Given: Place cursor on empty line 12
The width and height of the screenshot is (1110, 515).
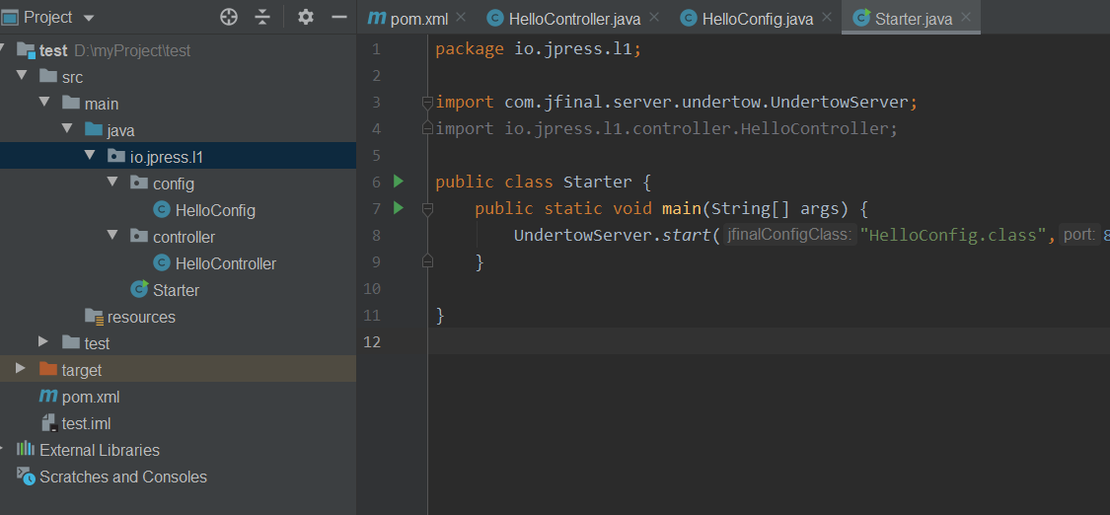Looking at the screenshot, I should pyautogui.click(x=769, y=341).
